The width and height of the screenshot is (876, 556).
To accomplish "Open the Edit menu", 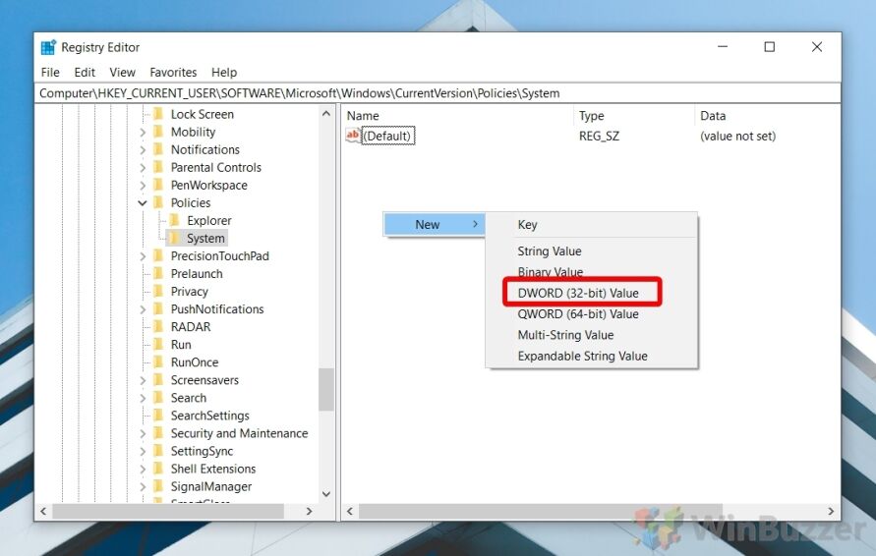I will pos(85,72).
